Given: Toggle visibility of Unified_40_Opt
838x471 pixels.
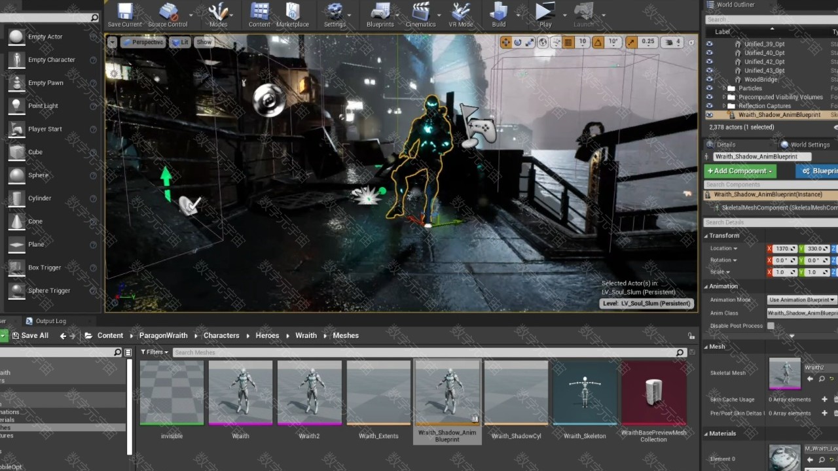Looking at the screenshot, I should point(709,53).
